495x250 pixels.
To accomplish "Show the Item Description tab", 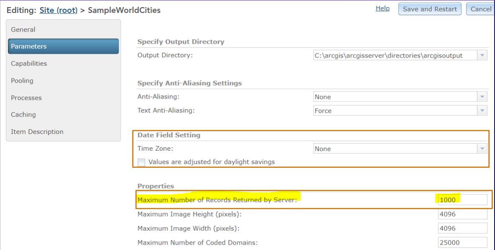I will point(37,131).
